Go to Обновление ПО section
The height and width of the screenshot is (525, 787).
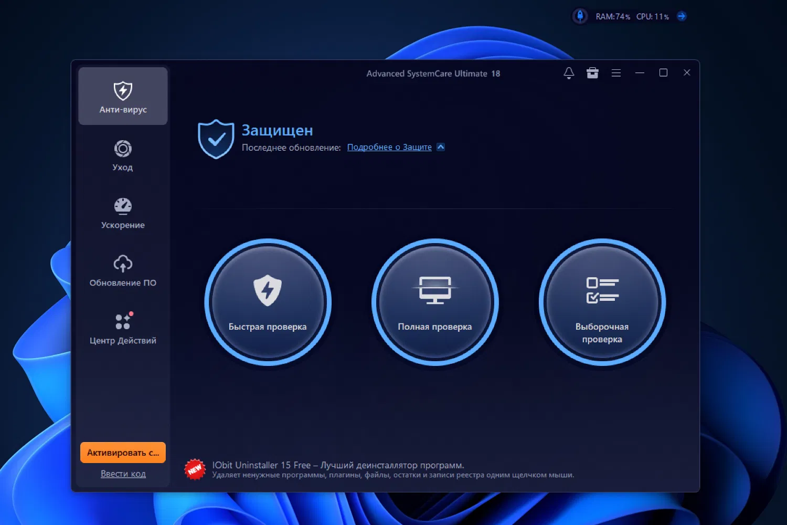[x=123, y=271]
